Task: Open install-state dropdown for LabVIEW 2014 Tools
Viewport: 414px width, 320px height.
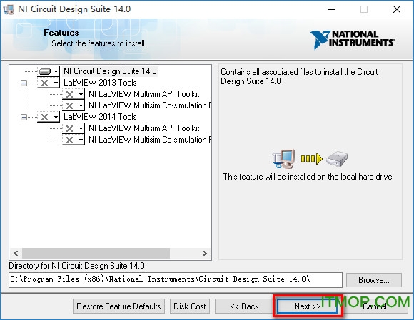Action: pos(49,117)
